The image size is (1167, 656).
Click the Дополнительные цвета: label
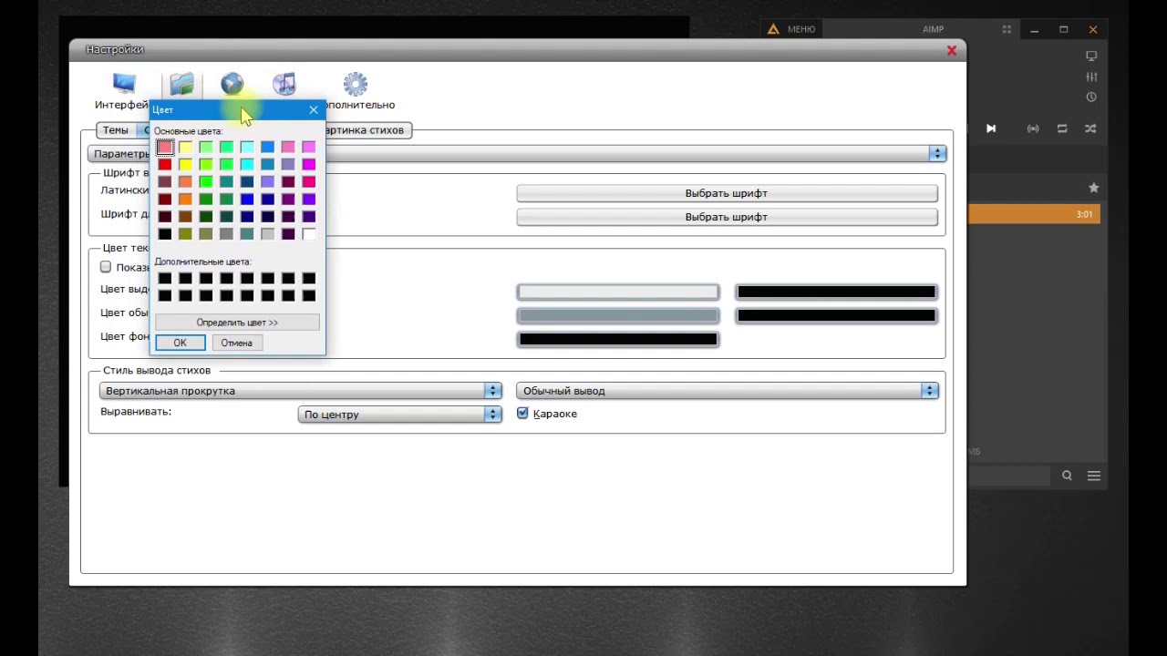pyautogui.click(x=202, y=262)
